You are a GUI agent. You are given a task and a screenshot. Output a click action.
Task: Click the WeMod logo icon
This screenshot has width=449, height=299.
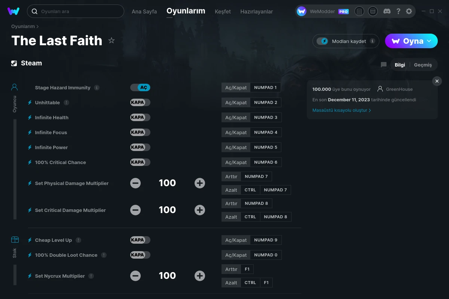pyautogui.click(x=13, y=11)
